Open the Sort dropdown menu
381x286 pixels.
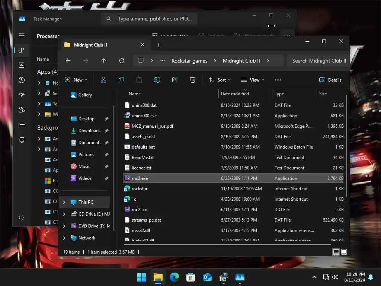(220, 80)
